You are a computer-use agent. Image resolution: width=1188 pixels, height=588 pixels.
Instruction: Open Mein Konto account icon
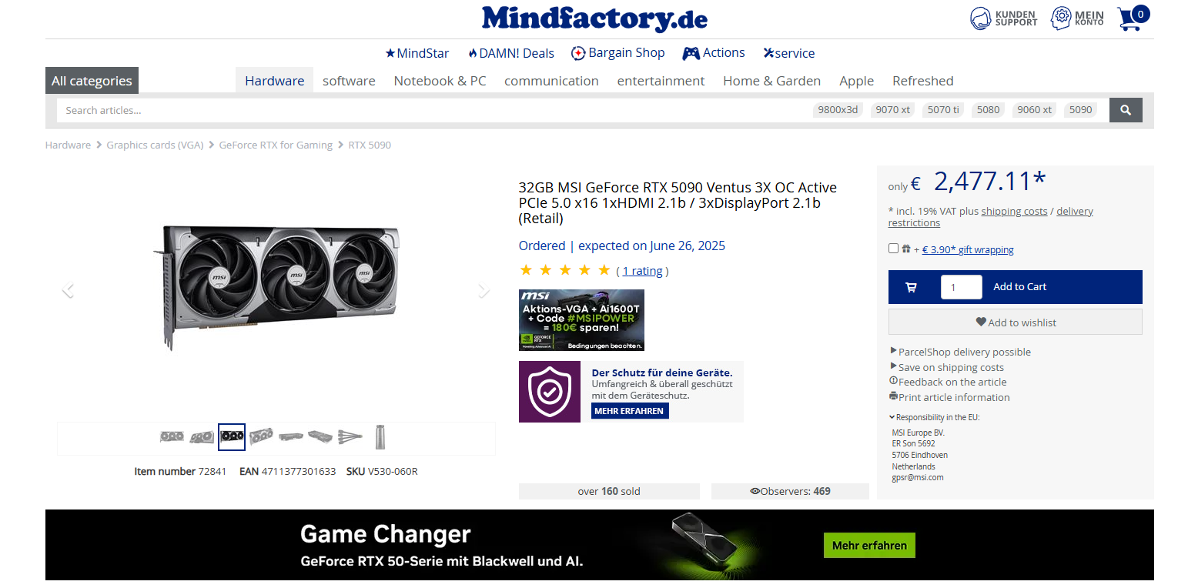[1062, 18]
